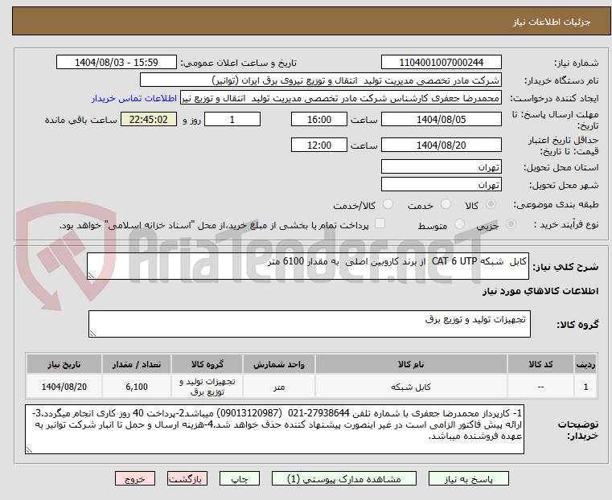Click the تاریخ نیاز column header
612x500 pixels.
64,364
